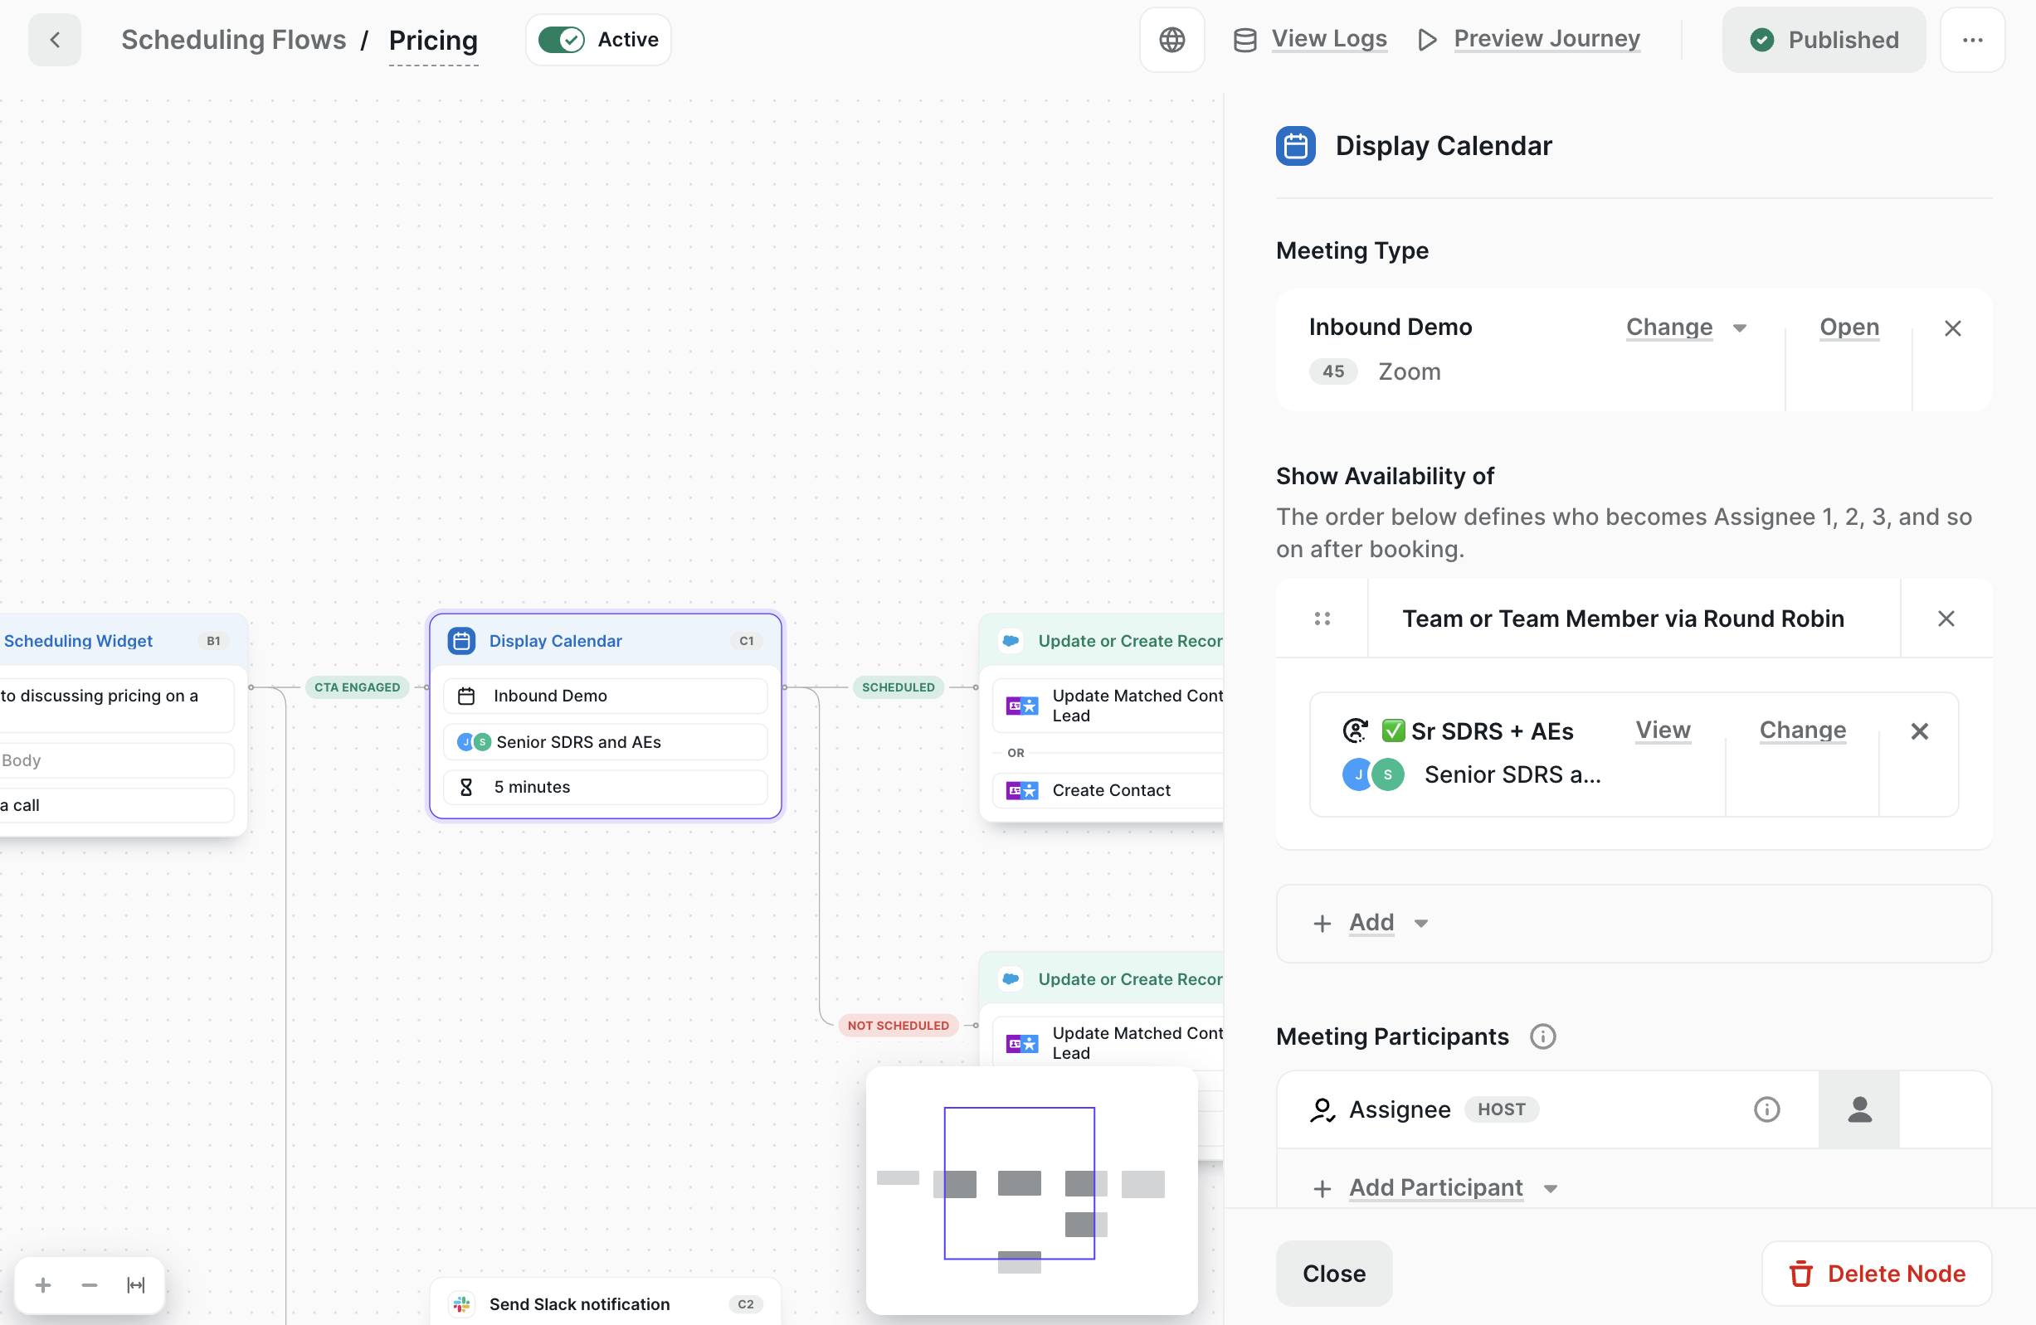Click Salesforce icon on lower Update or Create Record node

coord(1011,979)
